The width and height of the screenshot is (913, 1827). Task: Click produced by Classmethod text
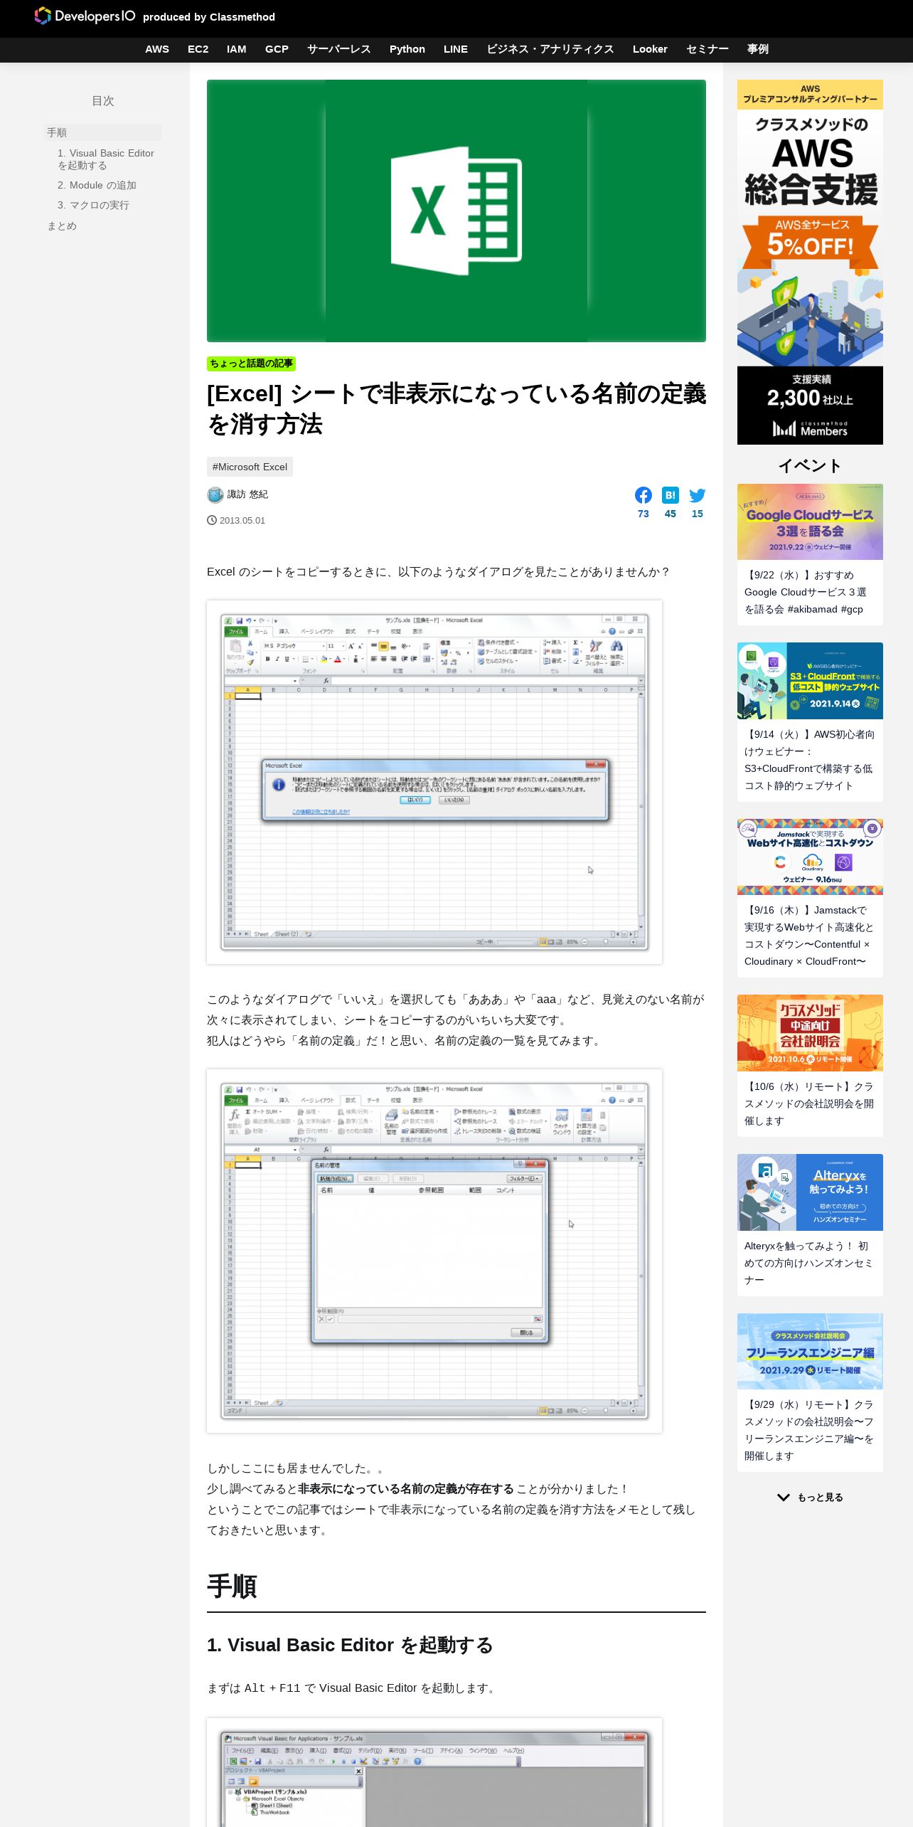(209, 17)
